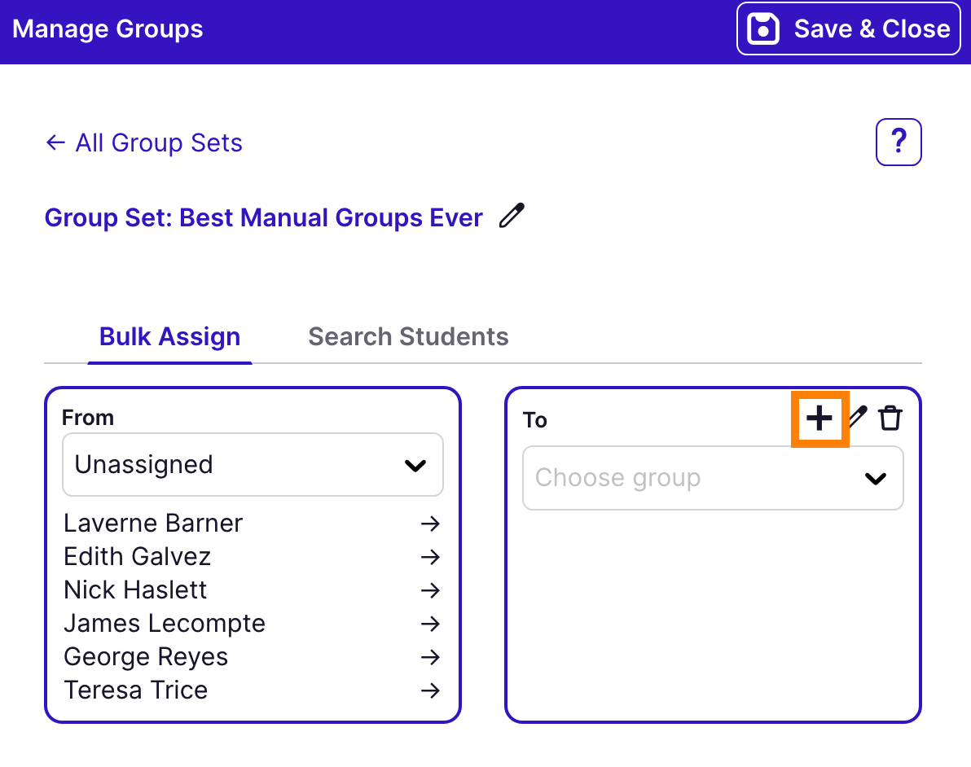
Task: Delete the group via the trash icon
Action: click(890, 419)
